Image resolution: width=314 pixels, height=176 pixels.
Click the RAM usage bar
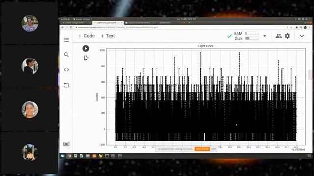pyautogui.click(x=252, y=33)
